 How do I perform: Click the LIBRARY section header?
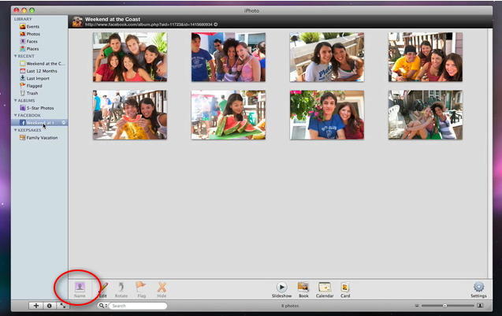[23, 19]
